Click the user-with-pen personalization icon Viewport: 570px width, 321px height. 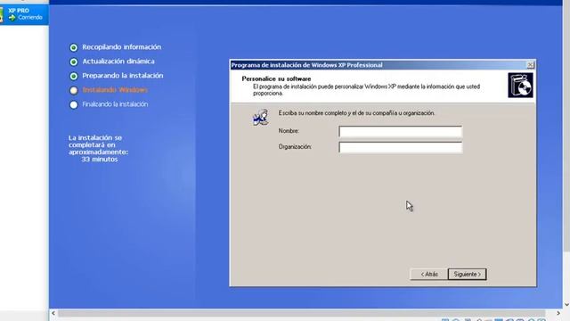[x=261, y=117]
